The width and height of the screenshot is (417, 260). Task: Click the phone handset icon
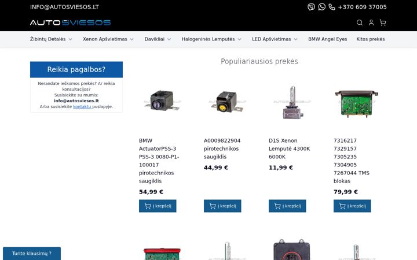tap(332, 7)
